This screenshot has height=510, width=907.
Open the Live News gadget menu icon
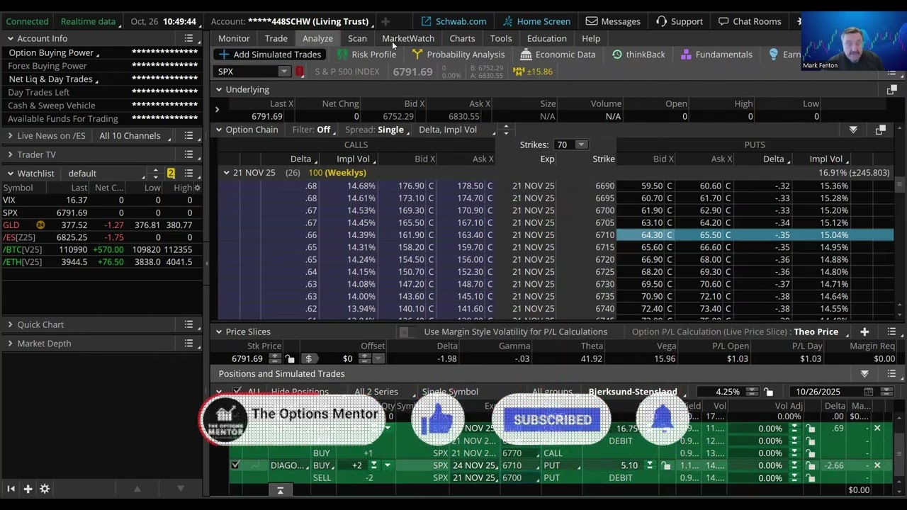pos(188,136)
